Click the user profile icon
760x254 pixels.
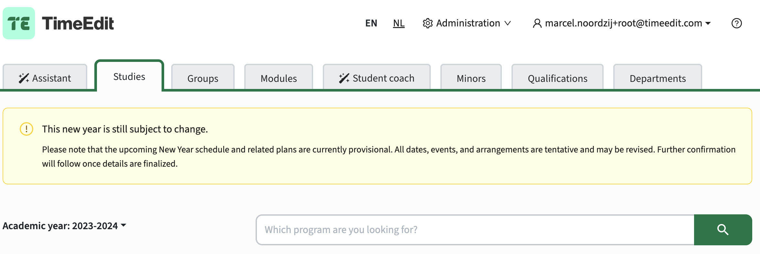click(x=537, y=23)
